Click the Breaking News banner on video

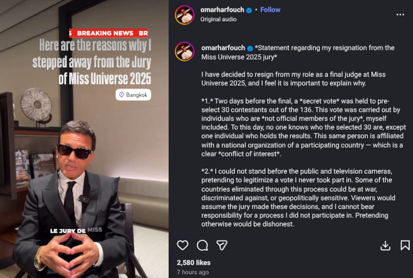[108, 33]
